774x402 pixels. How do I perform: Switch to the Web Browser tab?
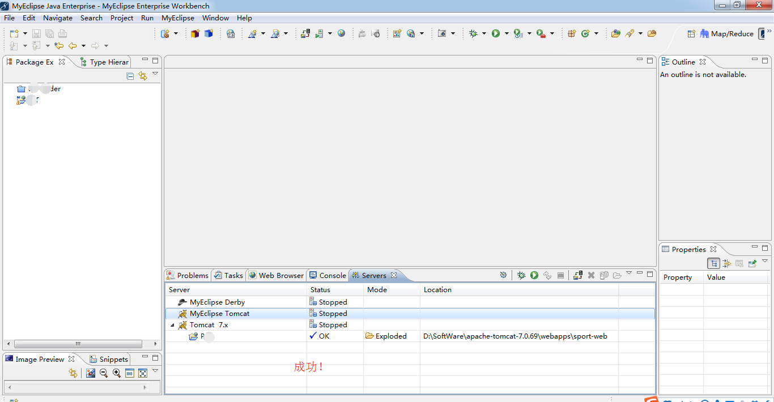pyautogui.click(x=276, y=275)
